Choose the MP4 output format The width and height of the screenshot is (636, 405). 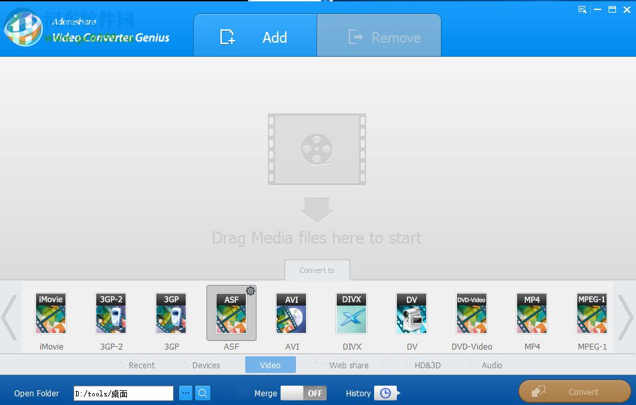[531, 313]
